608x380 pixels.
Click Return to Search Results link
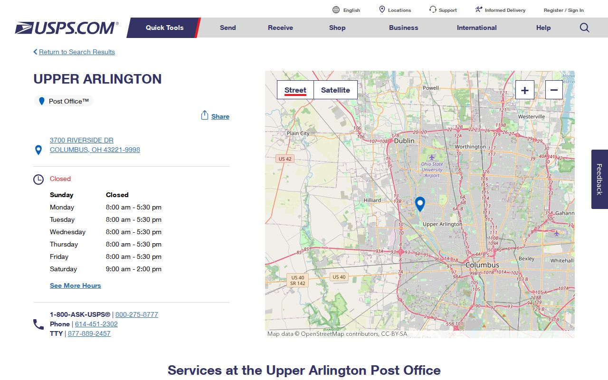point(77,52)
